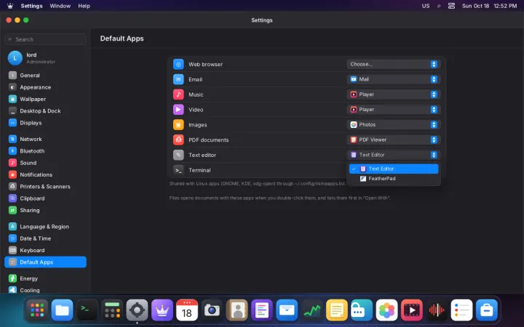This screenshot has width=524, height=327.
Task: Click the crown system menu icon
Action: coord(10,6)
